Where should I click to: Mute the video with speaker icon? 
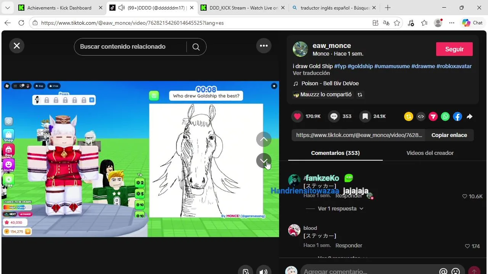[x=263, y=271]
